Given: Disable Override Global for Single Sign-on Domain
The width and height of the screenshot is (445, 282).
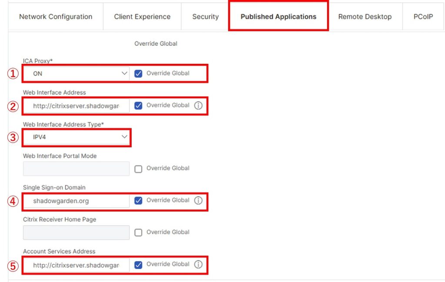Looking at the screenshot, I should pos(138,200).
